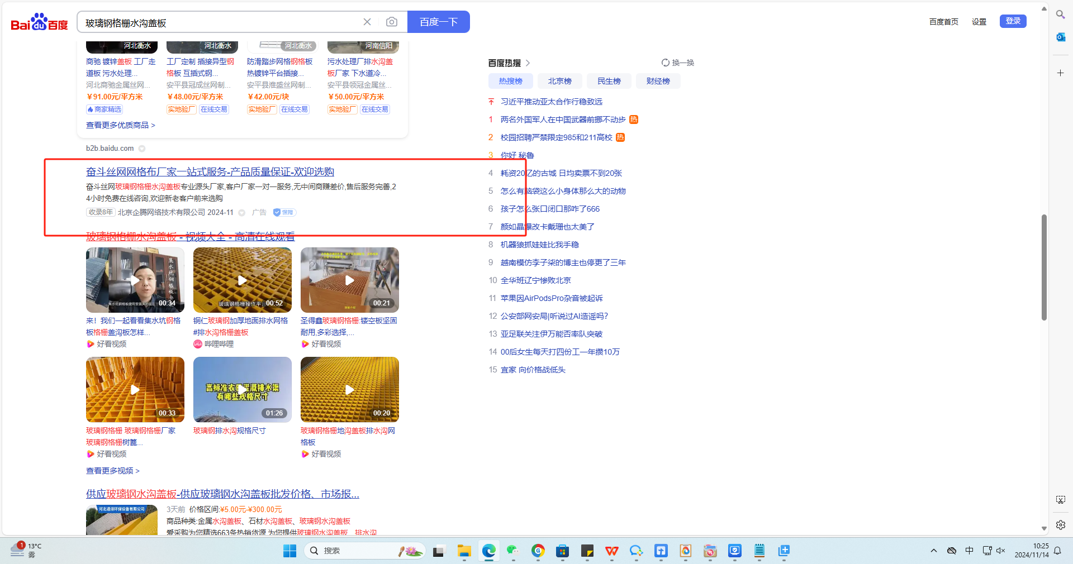Viewport: 1073px width, 564px height.
Task: Toggle the volume mute icon in tray
Action: pyautogui.click(x=1000, y=551)
